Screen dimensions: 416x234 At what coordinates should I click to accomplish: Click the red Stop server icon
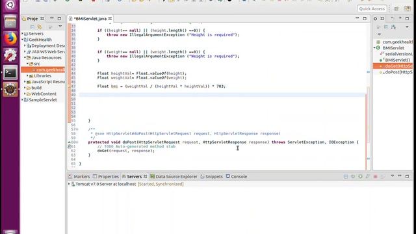(375, 176)
